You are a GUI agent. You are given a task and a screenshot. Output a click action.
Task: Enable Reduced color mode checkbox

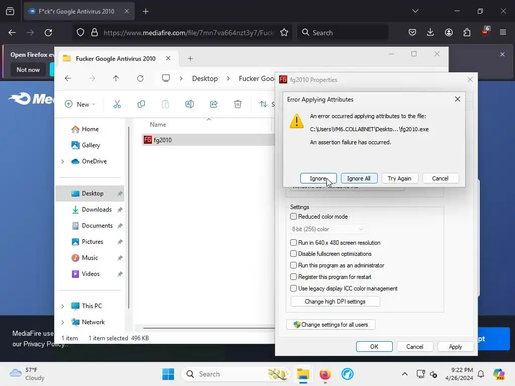click(x=293, y=216)
